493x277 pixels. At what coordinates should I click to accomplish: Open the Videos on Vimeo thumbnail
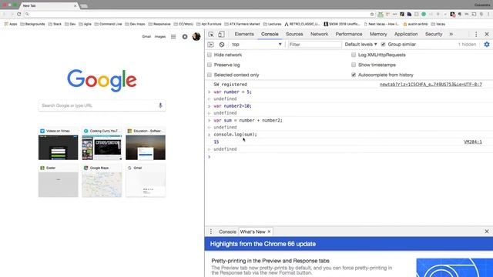(x=59, y=144)
